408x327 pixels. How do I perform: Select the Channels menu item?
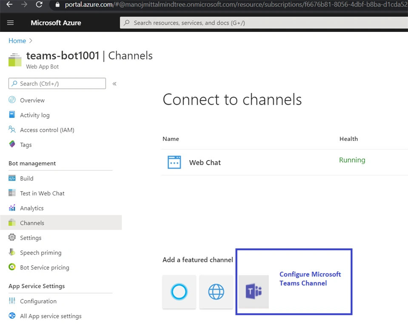(x=61, y=223)
